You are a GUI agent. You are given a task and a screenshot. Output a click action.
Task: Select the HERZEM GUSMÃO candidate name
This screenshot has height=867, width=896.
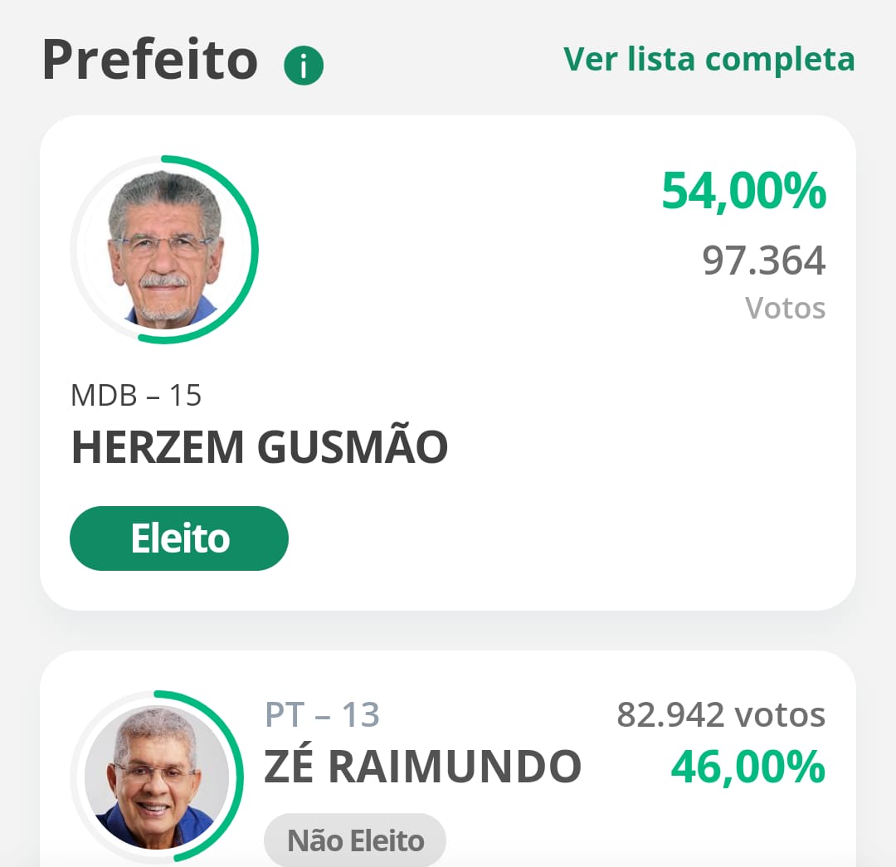pyautogui.click(x=260, y=447)
